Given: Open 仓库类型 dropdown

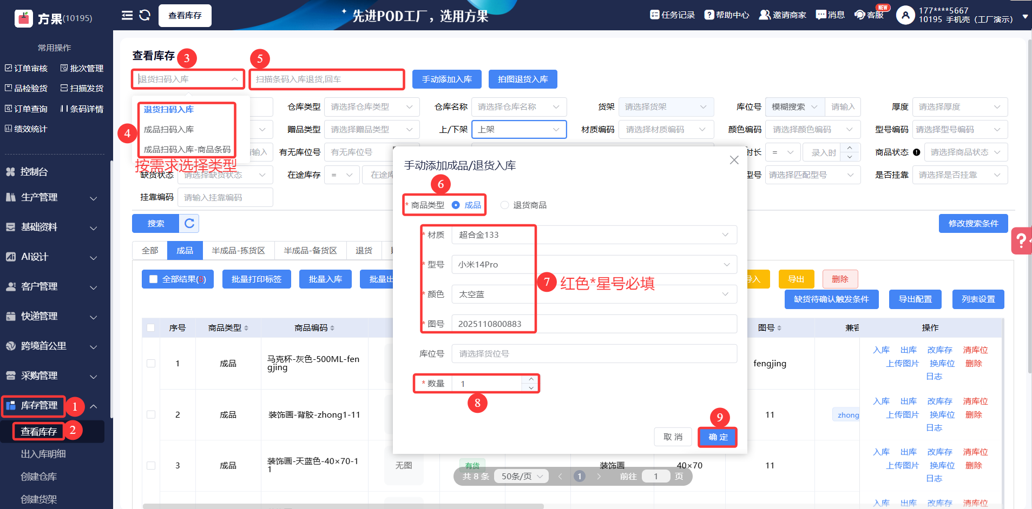Looking at the screenshot, I should (372, 107).
